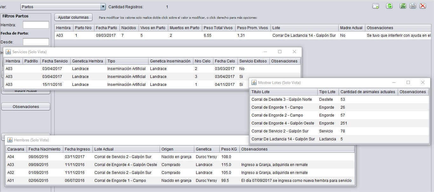Screen dimensions: 434x192
Task: Minimize the Mostrar Lotes (Solo Vista) window
Action: 394,82
